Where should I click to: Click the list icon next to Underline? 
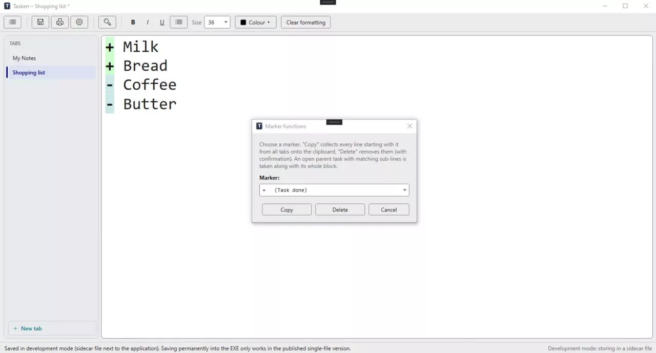[x=179, y=22]
